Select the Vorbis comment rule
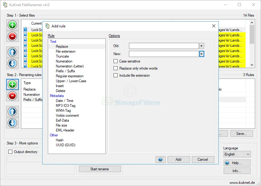The image size is (261, 186). (x=67, y=115)
